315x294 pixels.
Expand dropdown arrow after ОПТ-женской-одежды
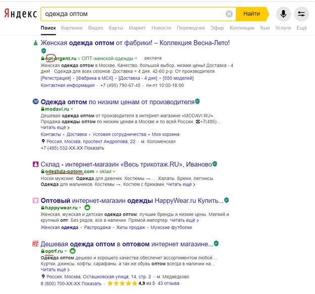click(136, 58)
